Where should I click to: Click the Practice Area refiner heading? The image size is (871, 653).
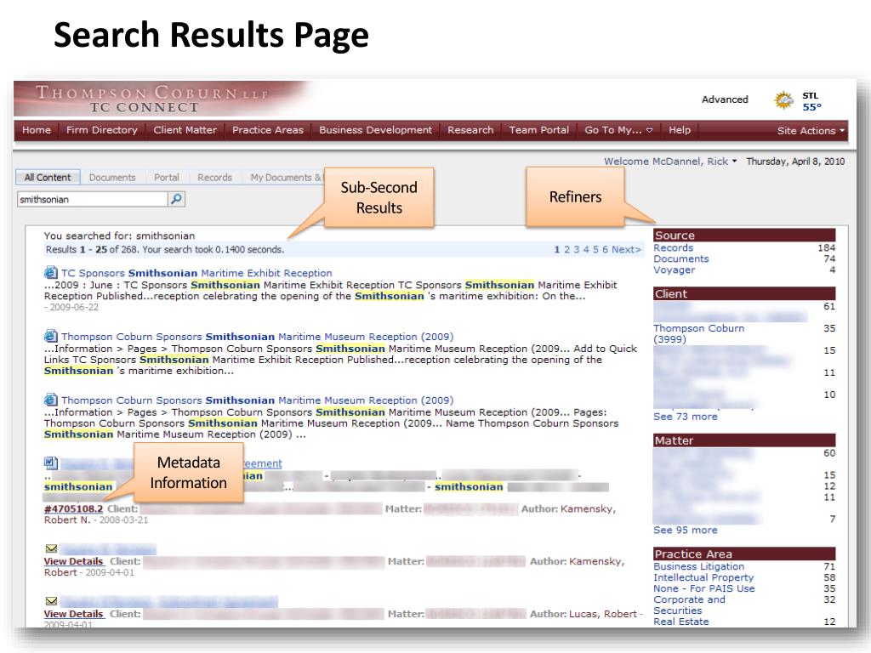pos(744,554)
